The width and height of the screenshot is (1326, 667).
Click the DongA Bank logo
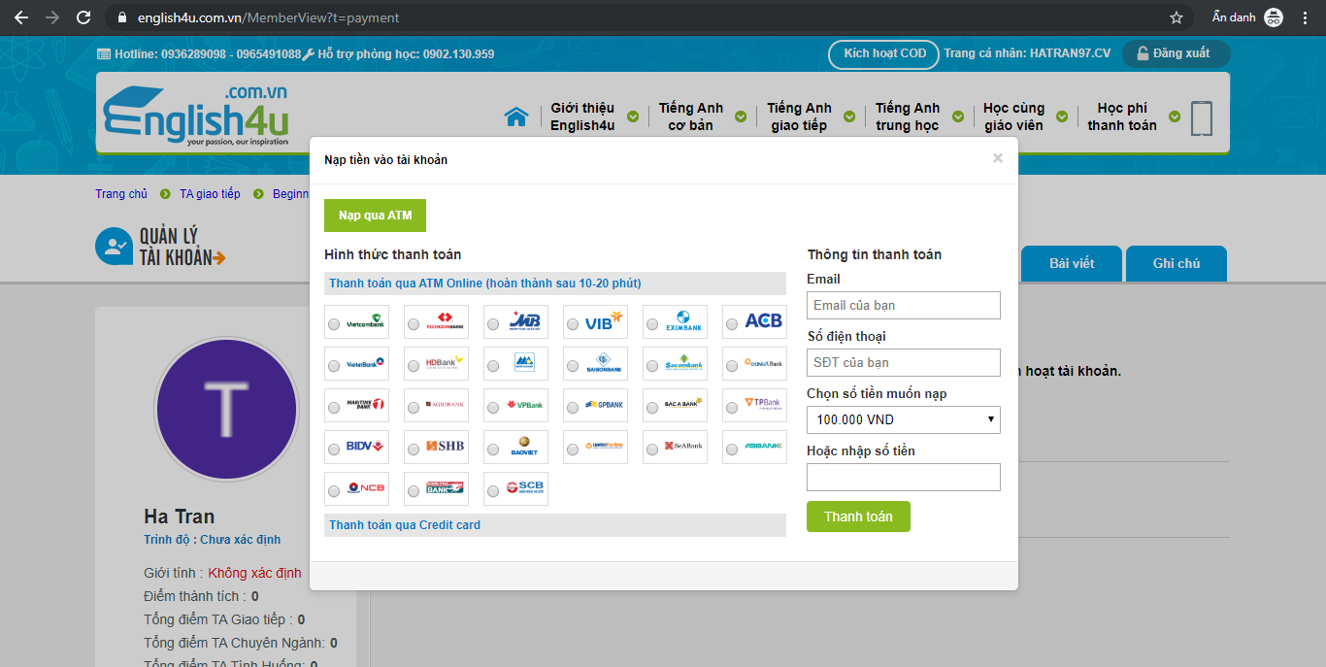pos(765,363)
